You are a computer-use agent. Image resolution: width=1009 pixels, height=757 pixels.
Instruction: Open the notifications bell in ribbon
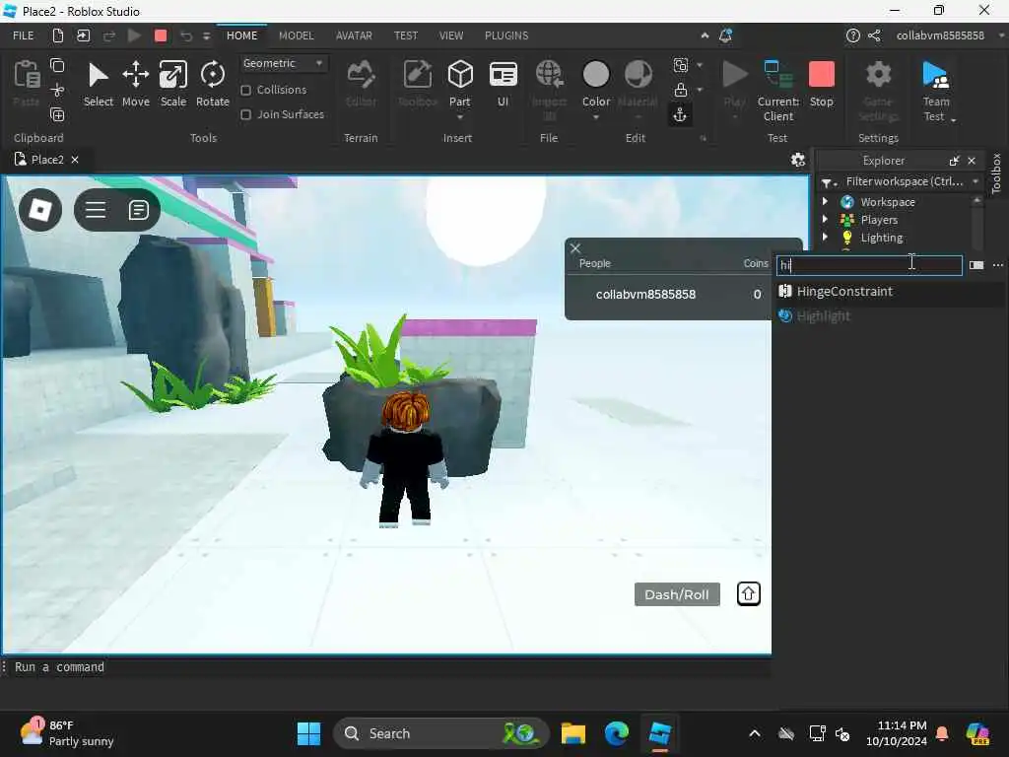[725, 36]
